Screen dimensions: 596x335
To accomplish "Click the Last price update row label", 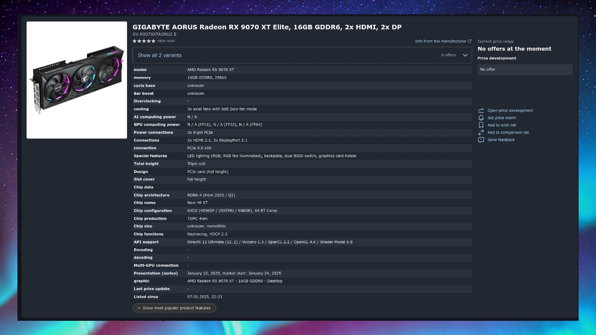I will (x=151, y=289).
